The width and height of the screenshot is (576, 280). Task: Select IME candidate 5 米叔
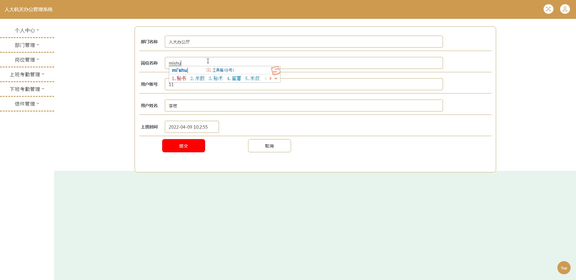point(253,79)
